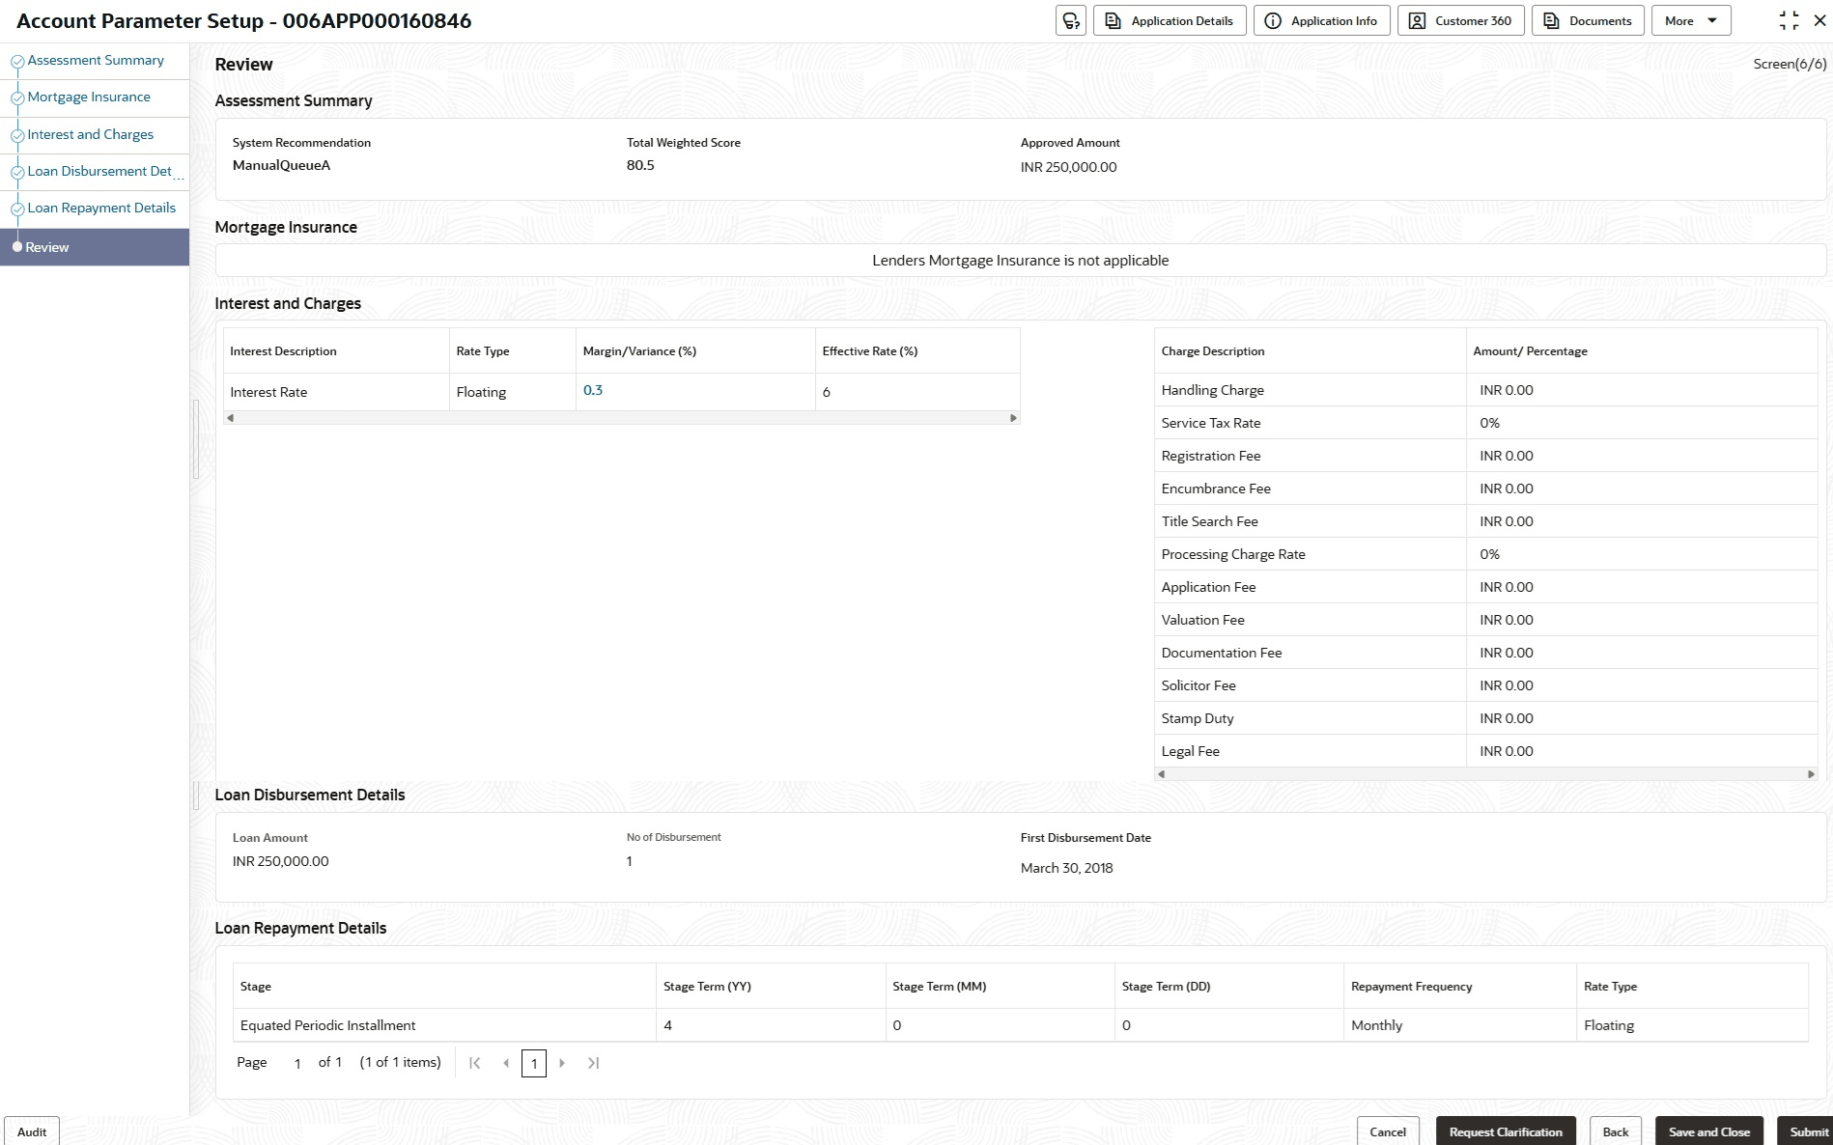Image resolution: width=1833 pixels, height=1145 pixels.
Task: Click the Application Details document icon
Action: 1113,20
